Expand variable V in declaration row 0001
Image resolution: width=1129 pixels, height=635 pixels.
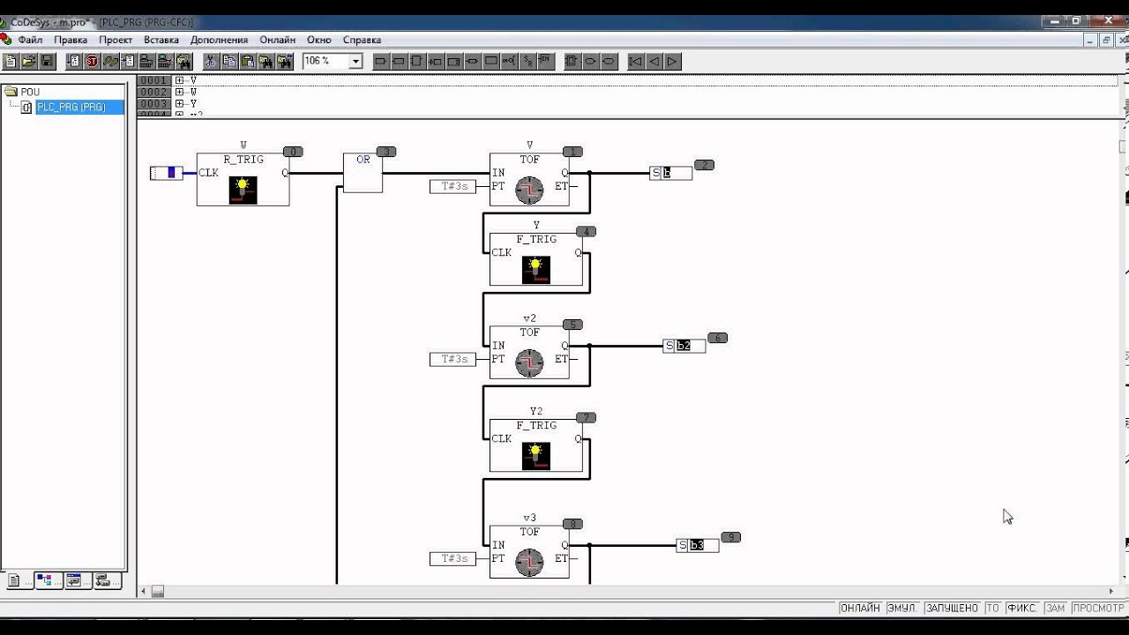(179, 80)
